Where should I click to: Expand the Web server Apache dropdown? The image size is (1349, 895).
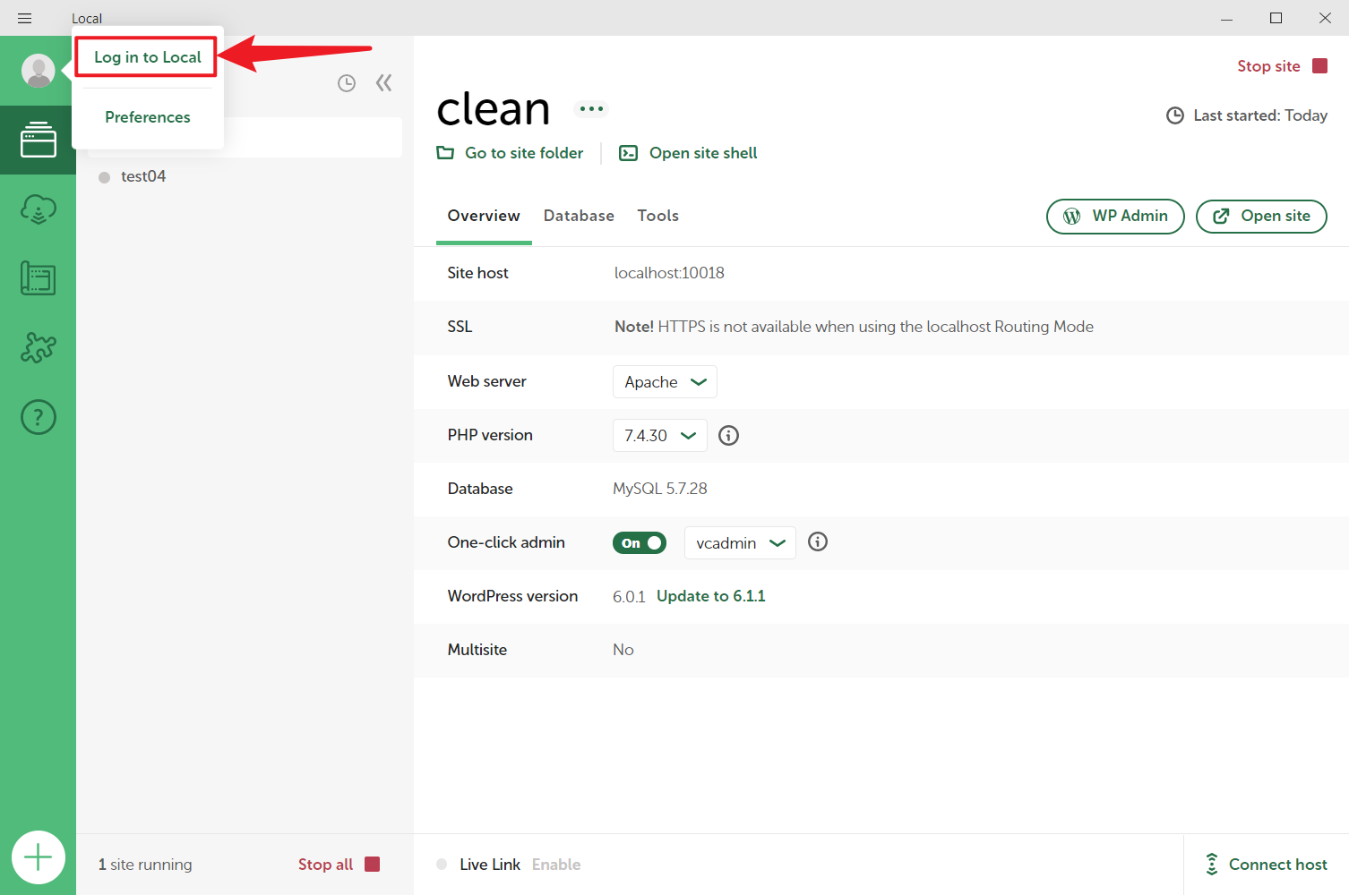click(x=665, y=382)
